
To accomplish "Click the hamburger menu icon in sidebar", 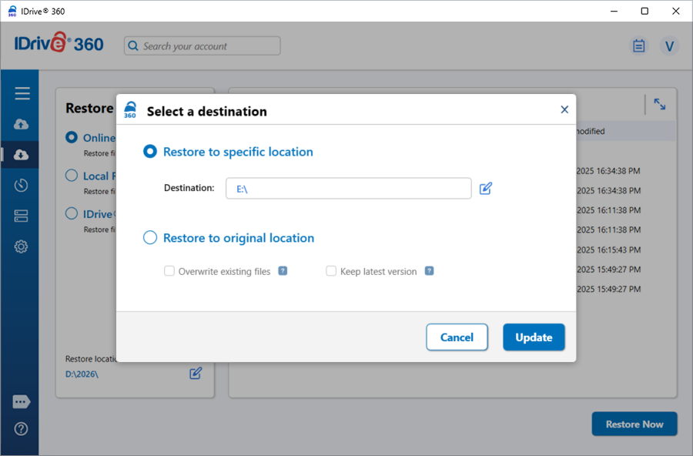I will (x=22, y=93).
